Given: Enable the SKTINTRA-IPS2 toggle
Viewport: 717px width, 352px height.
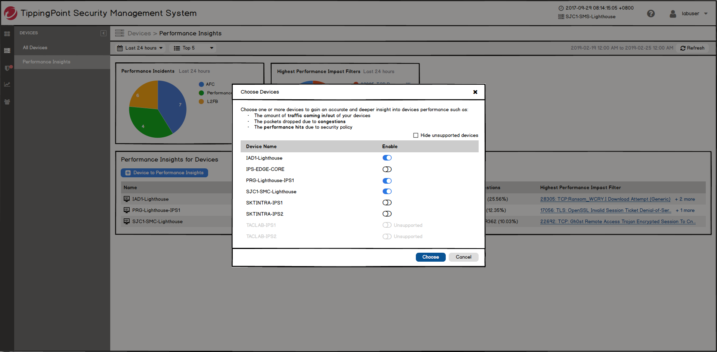Looking at the screenshot, I should (387, 214).
